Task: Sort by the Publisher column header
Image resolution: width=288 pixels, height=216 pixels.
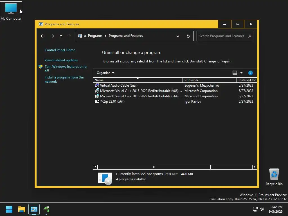Action: (x=210, y=80)
